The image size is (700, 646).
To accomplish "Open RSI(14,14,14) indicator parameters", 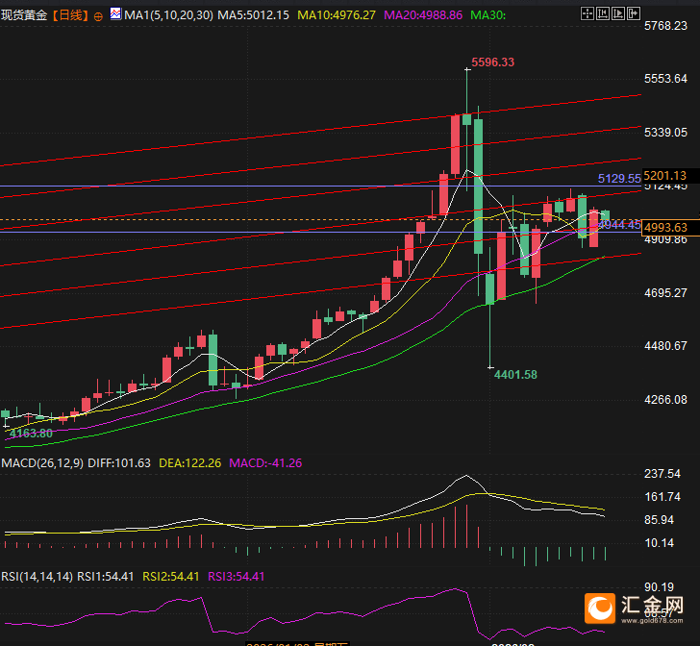I will [x=37, y=577].
